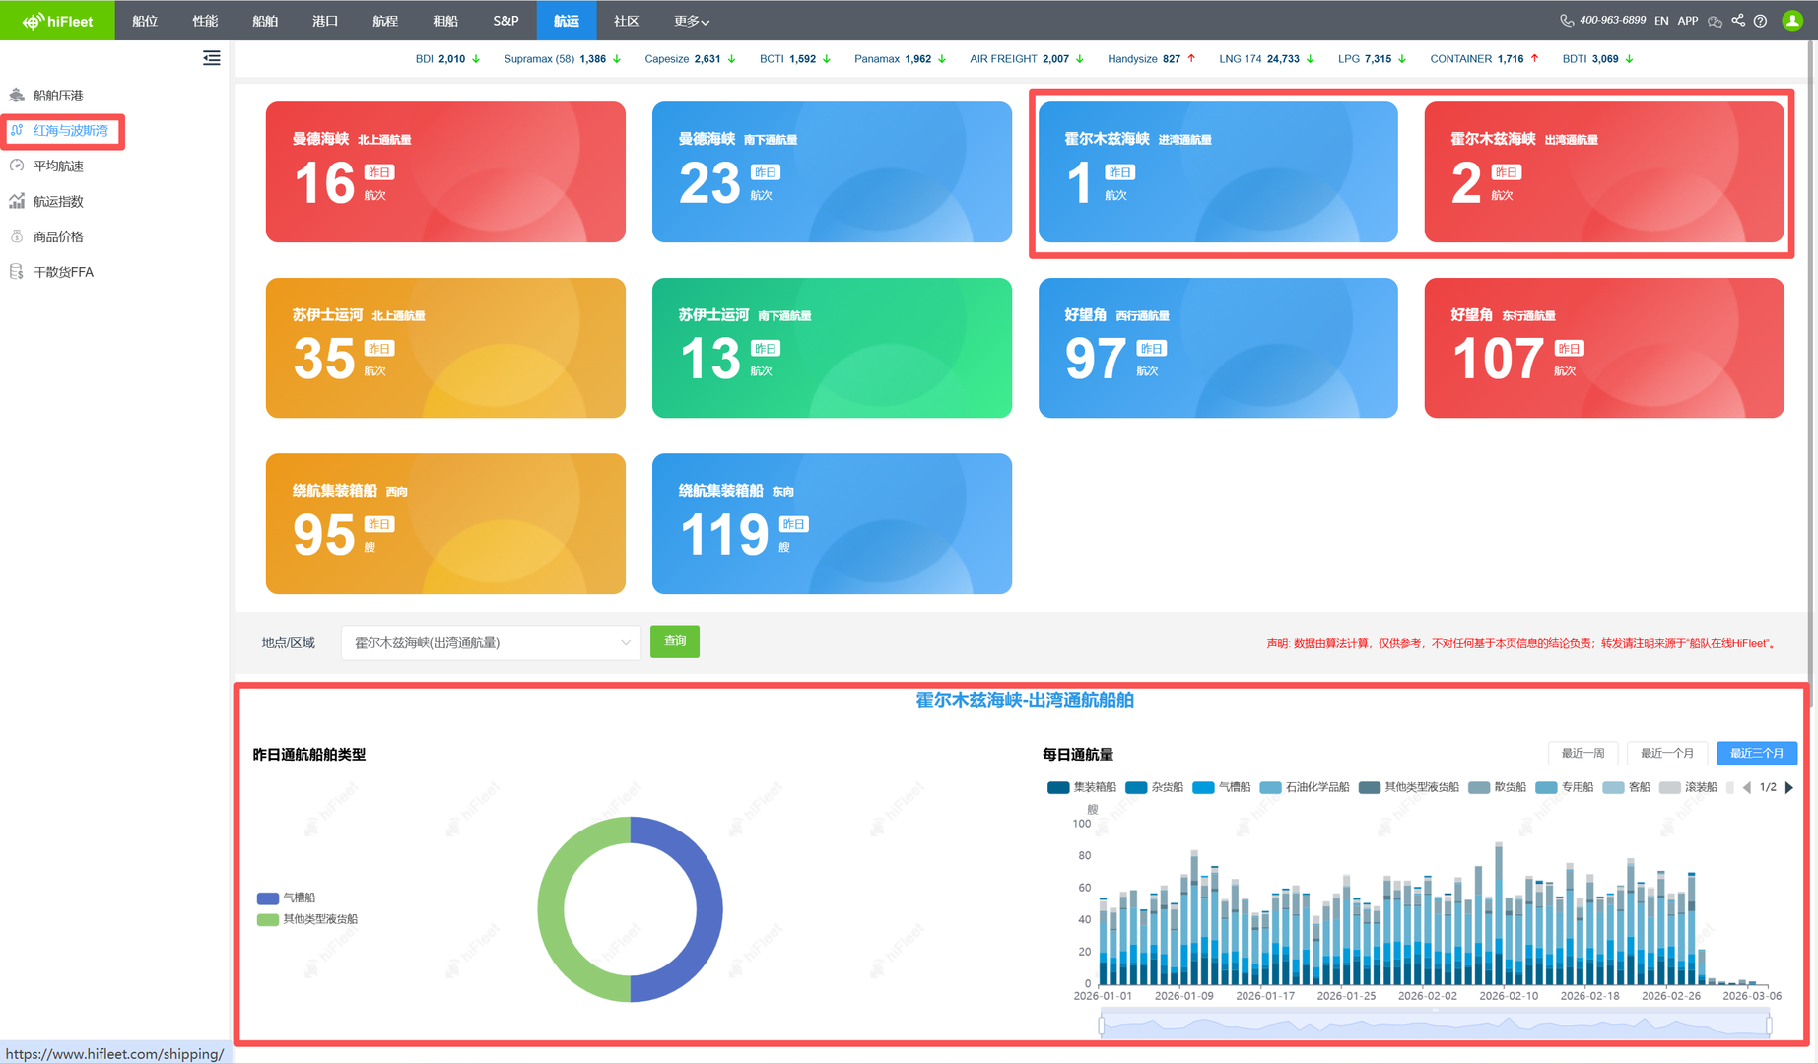Expand the 更多 menu in top navigation
The image size is (1818, 1064).
click(x=691, y=21)
